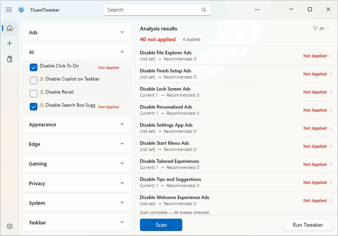Screen dimensions: 338x236
Task: Click Not Applied status for Disable Search Box Sugg
Action: point(109,107)
